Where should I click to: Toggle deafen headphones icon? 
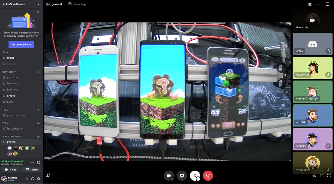pos(33,179)
